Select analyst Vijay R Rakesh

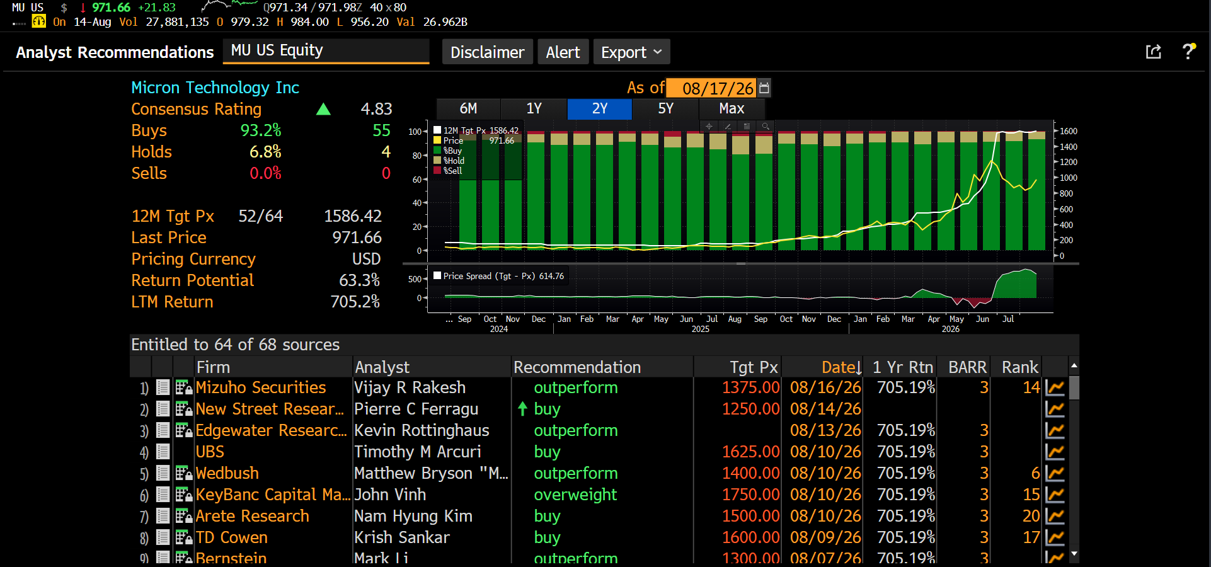click(x=410, y=387)
